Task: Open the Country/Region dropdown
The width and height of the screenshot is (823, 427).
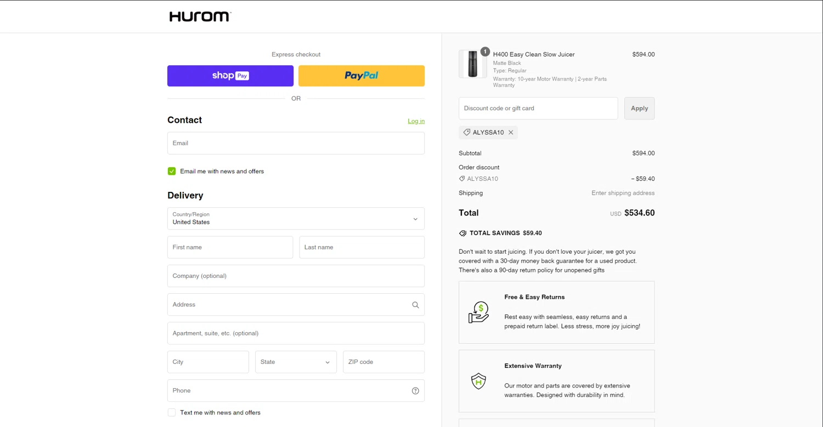Action: click(x=296, y=219)
